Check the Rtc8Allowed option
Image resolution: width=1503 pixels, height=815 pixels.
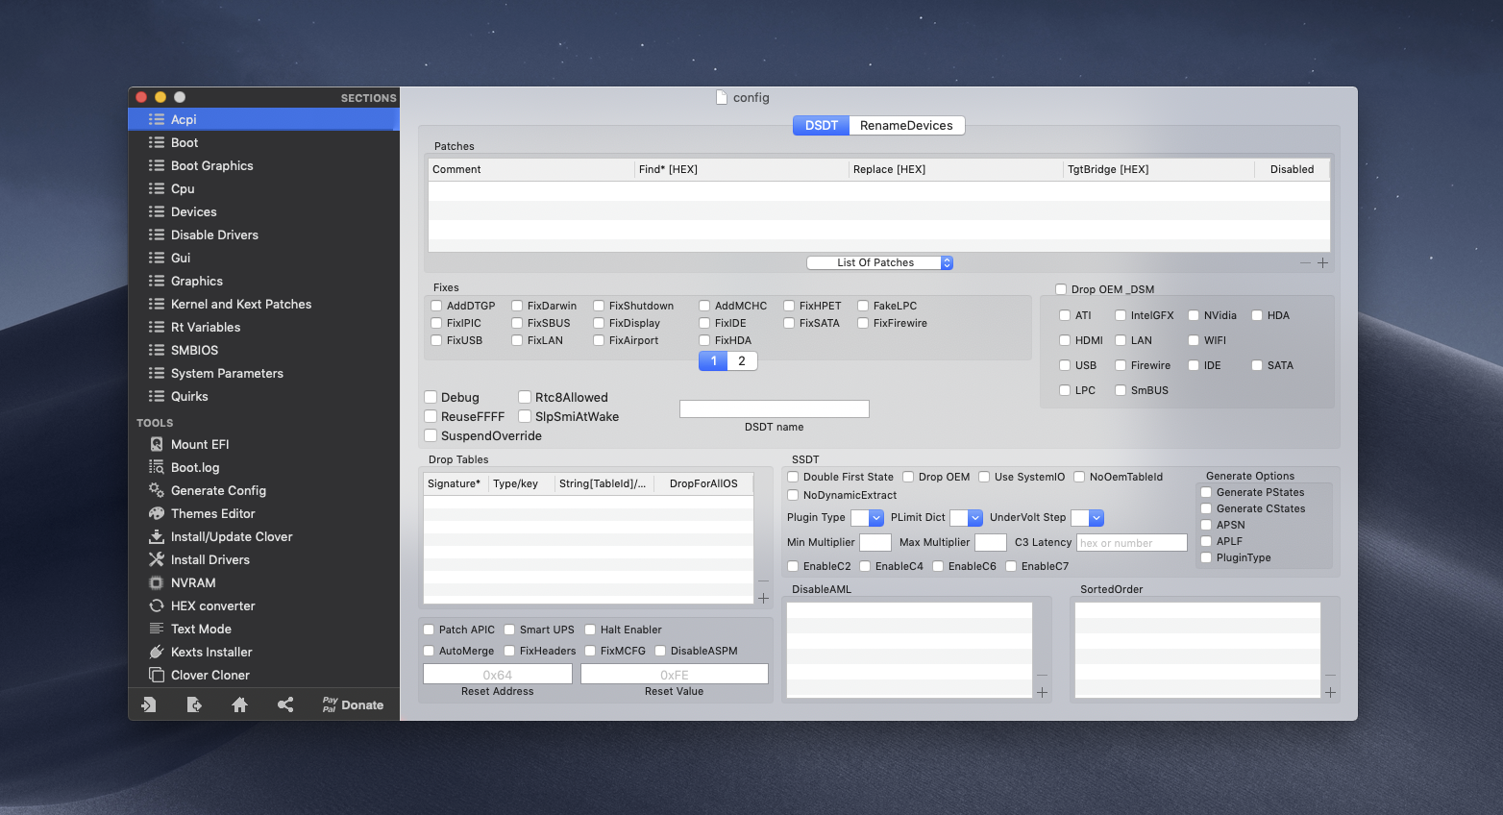[525, 397]
